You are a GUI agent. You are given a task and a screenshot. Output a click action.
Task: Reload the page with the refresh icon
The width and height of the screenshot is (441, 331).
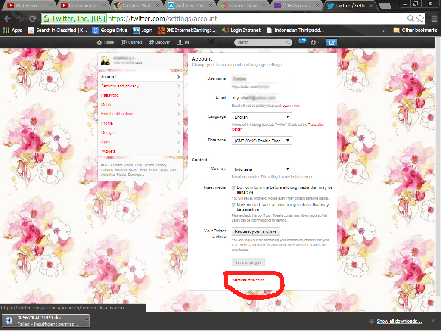32,19
